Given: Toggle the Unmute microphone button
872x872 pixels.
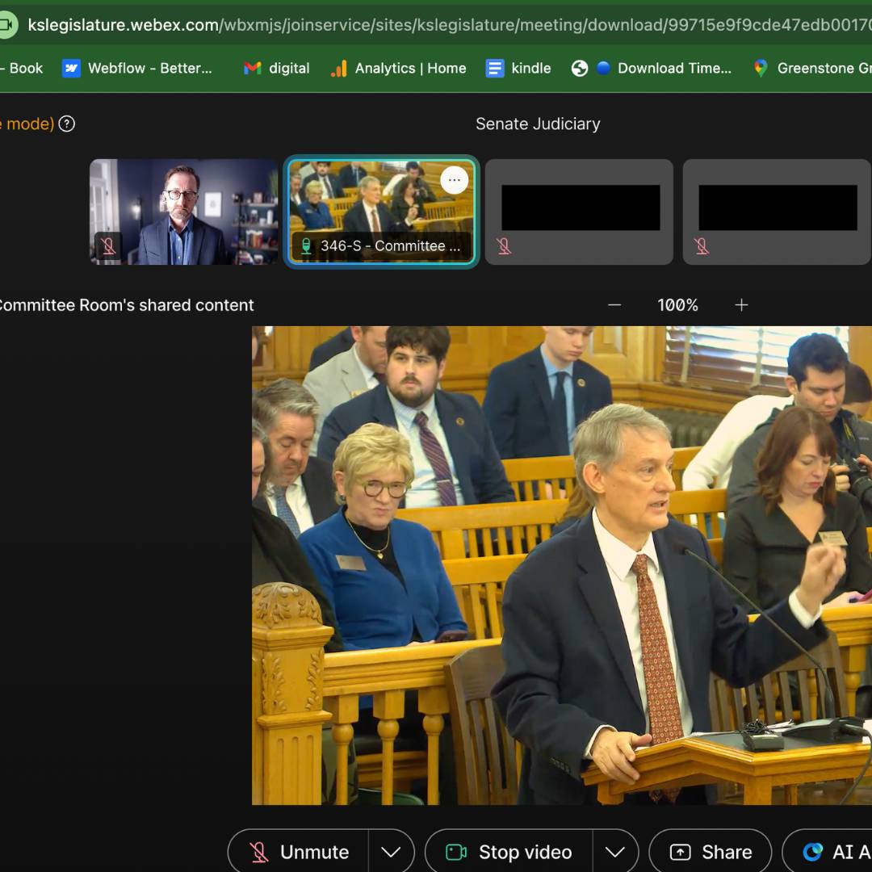Looking at the screenshot, I should pos(299,852).
